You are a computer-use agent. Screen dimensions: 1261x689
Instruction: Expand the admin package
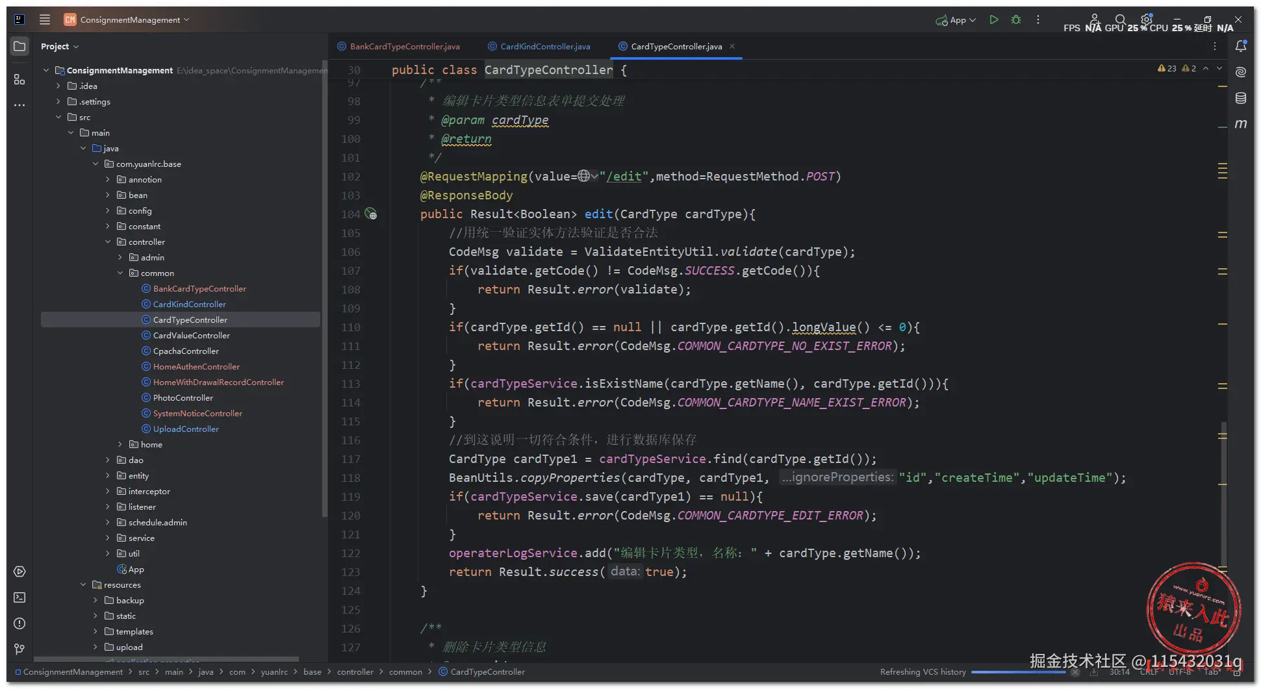(120, 257)
